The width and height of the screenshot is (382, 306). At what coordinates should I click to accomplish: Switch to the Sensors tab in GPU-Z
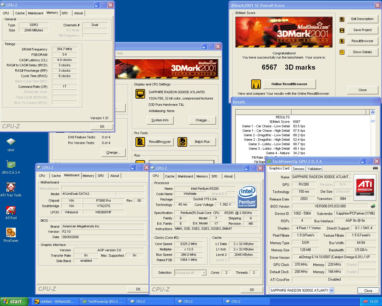298,169
